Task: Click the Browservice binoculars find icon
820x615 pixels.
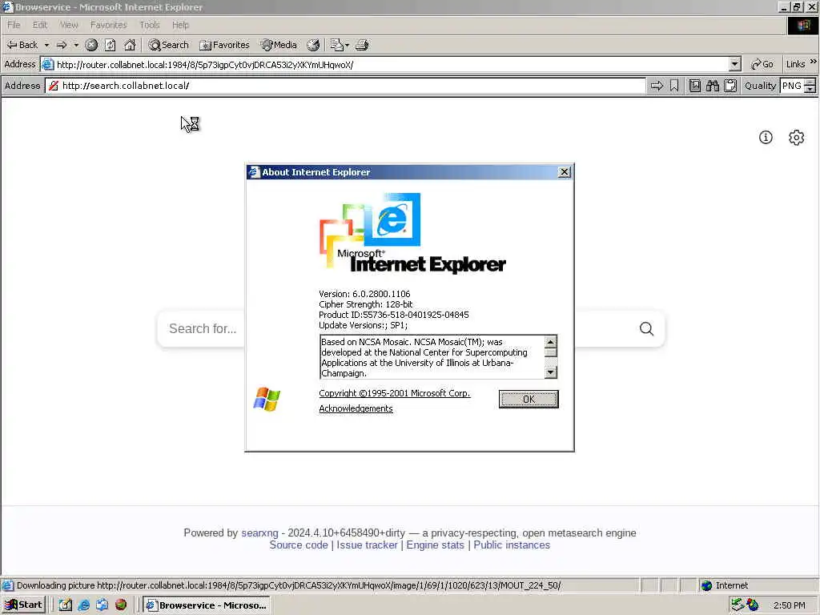Action: pos(712,86)
